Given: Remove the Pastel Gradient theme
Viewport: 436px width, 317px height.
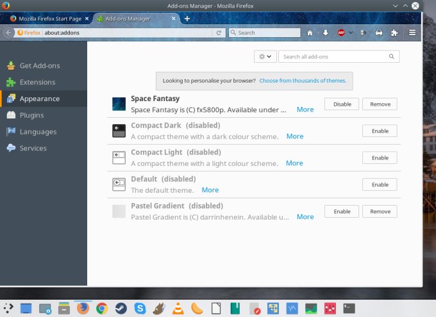Looking at the screenshot, I should click(380, 211).
